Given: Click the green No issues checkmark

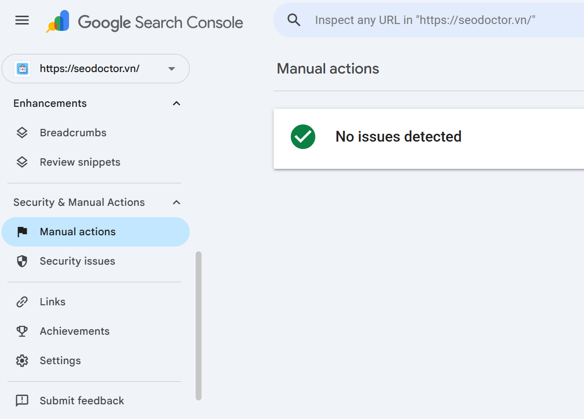Looking at the screenshot, I should pyautogui.click(x=303, y=137).
